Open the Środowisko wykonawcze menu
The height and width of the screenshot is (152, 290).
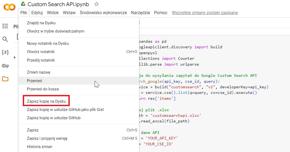[103, 13]
